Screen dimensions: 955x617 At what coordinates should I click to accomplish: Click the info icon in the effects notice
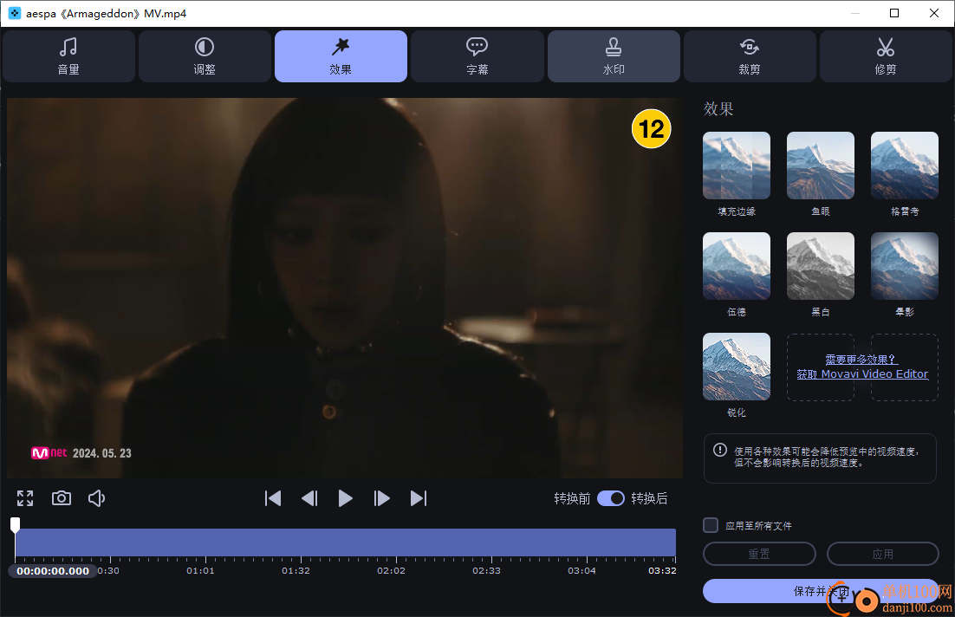tap(720, 450)
